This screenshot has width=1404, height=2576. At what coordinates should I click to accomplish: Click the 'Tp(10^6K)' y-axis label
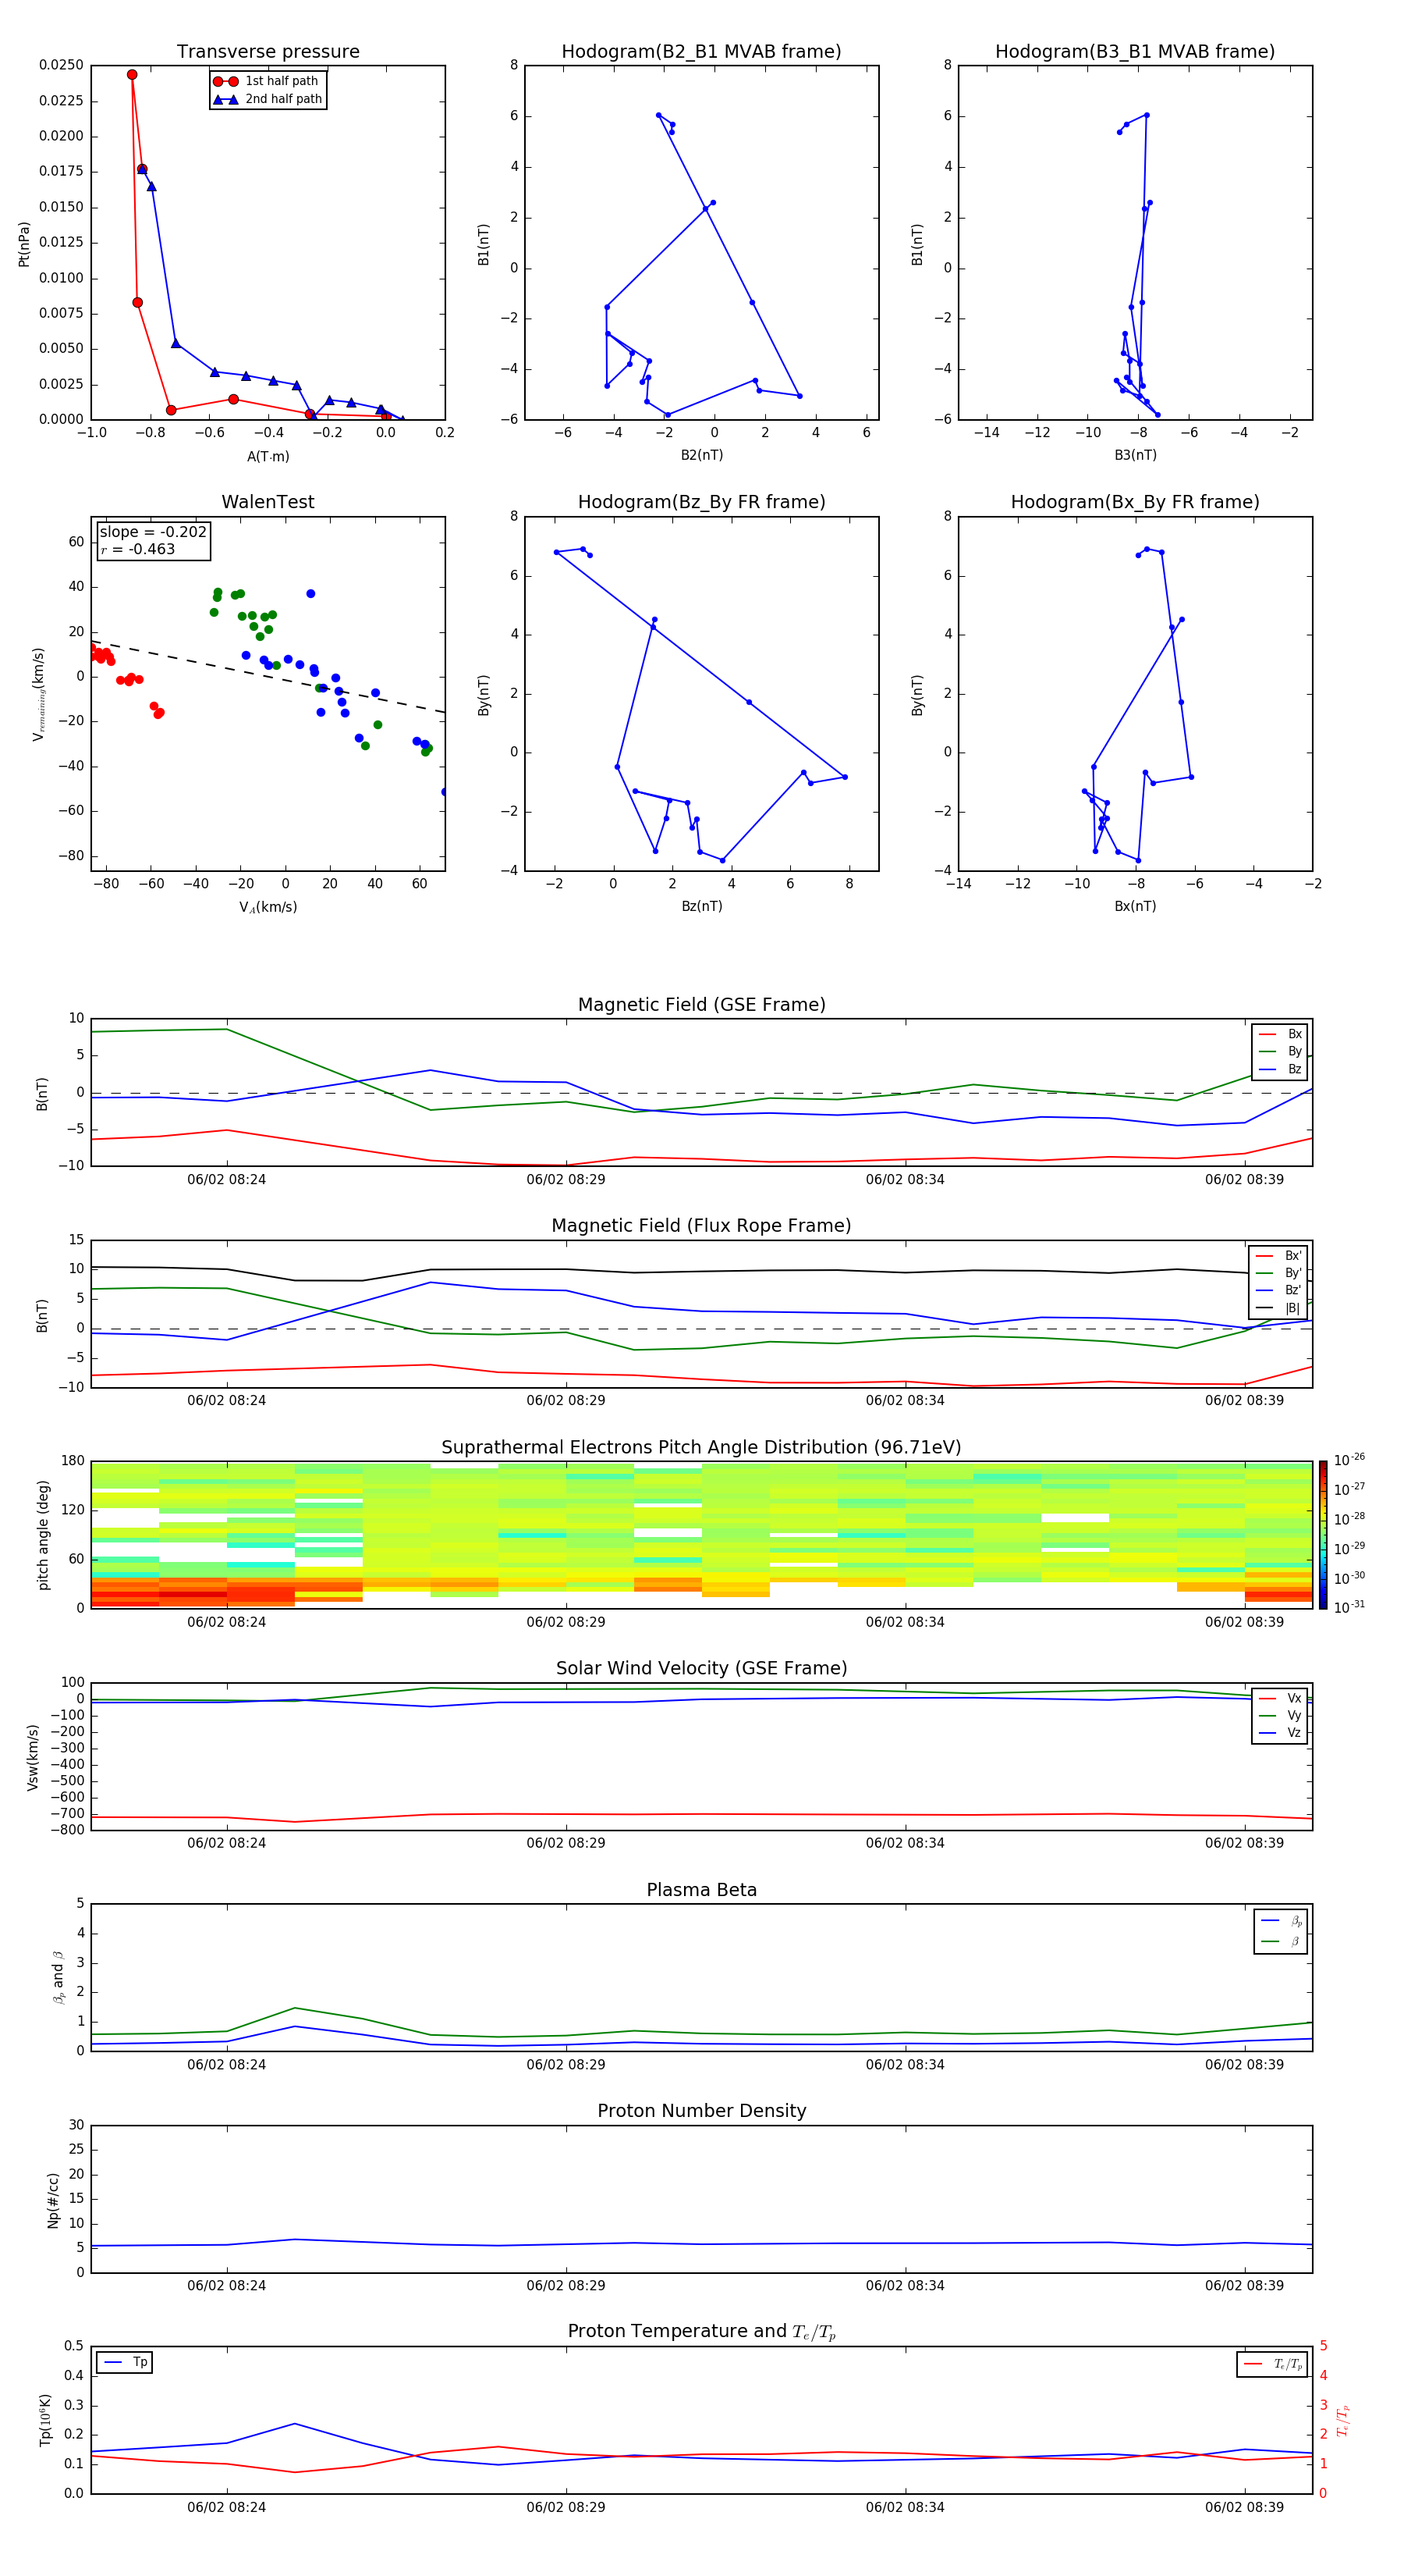pos(45,2420)
